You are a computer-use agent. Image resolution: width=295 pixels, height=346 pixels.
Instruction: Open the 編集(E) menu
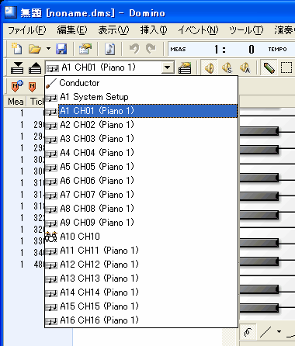click(x=72, y=30)
